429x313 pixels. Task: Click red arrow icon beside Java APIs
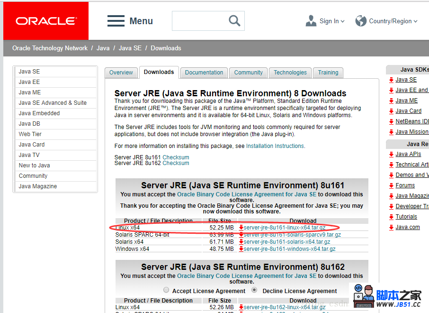391,155
